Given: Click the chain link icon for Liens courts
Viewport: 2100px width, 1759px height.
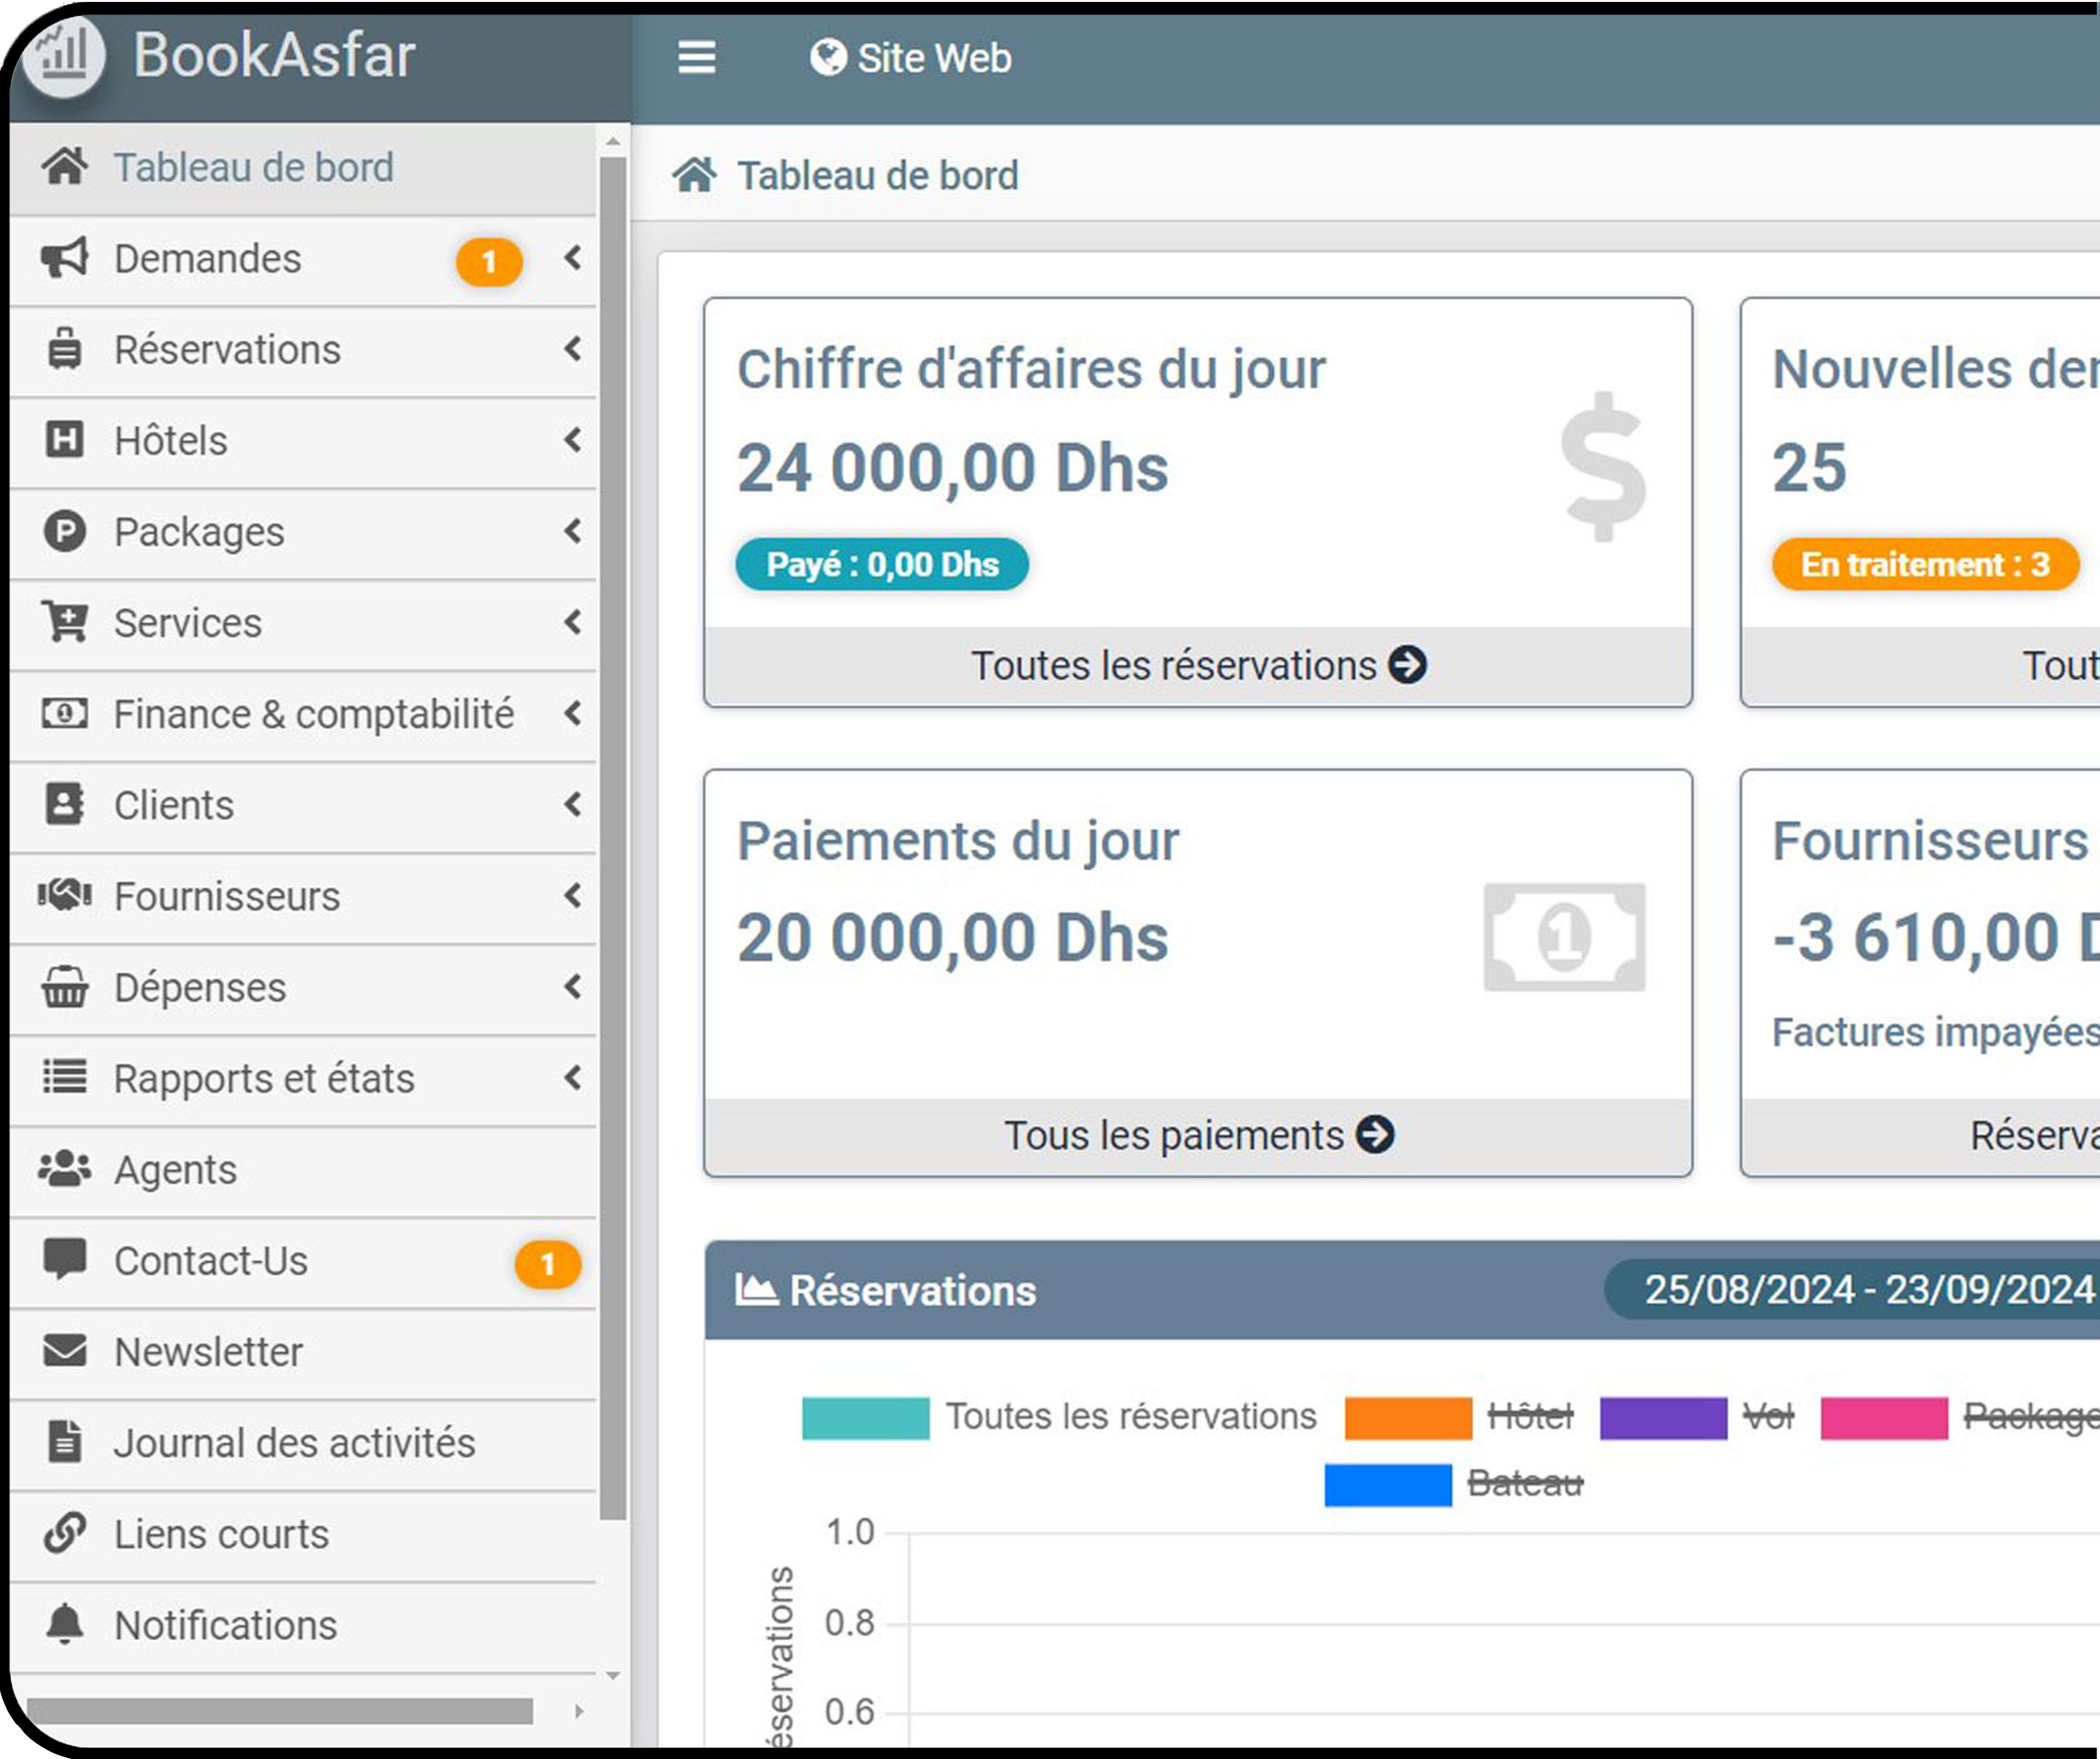Looking at the screenshot, I should pyautogui.click(x=65, y=1533).
